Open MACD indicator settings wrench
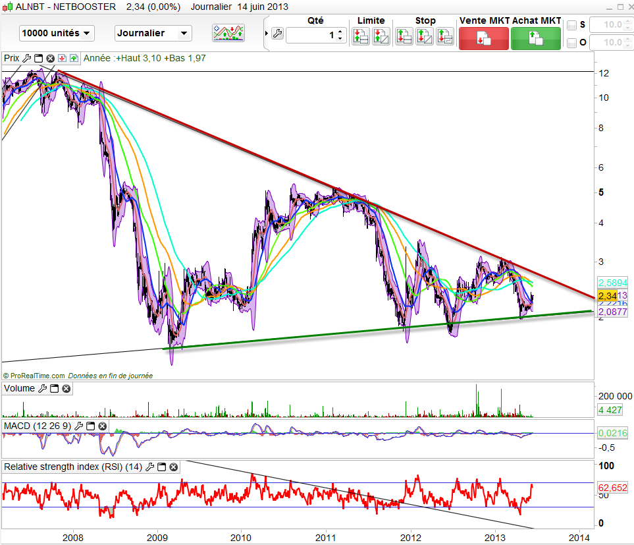 (x=78, y=426)
